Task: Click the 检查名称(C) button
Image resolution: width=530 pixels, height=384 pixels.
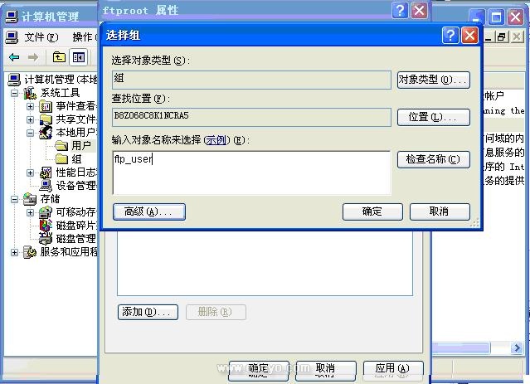Action: (433, 159)
